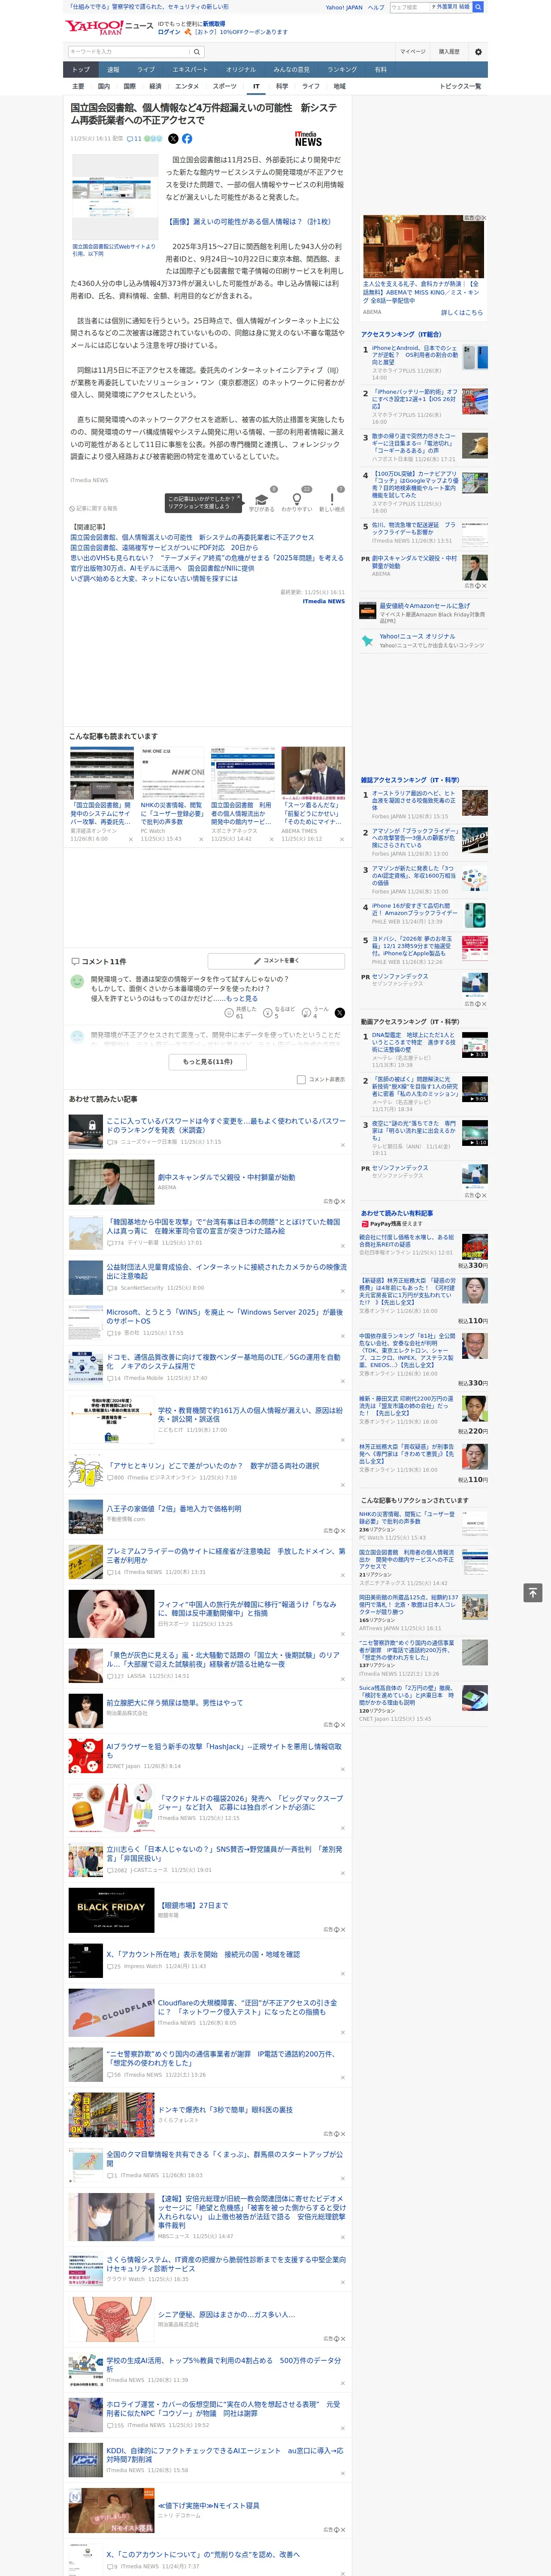Open 購入履歴 link
This screenshot has height=2576, width=551.
point(449,52)
